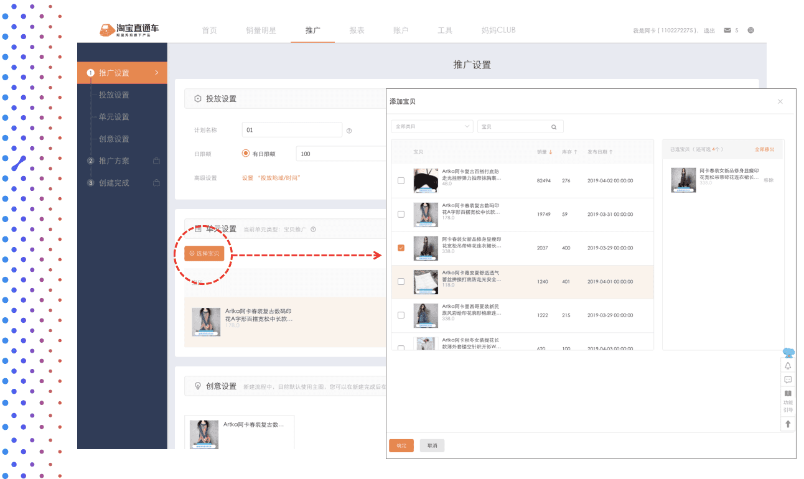Sort list by 发布日期 column arrow

[x=611, y=152]
